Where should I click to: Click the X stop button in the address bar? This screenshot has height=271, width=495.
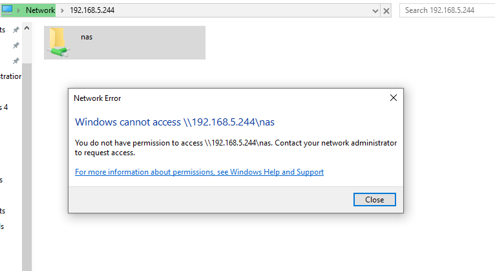point(386,11)
